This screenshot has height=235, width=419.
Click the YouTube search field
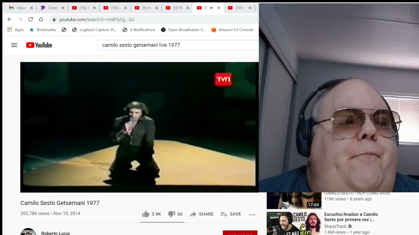[x=178, y=45]
